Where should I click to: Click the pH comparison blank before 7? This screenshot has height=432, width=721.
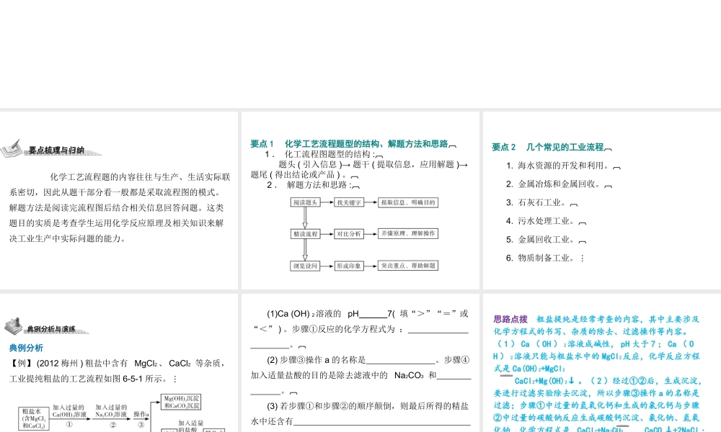[x=373, y=315]
